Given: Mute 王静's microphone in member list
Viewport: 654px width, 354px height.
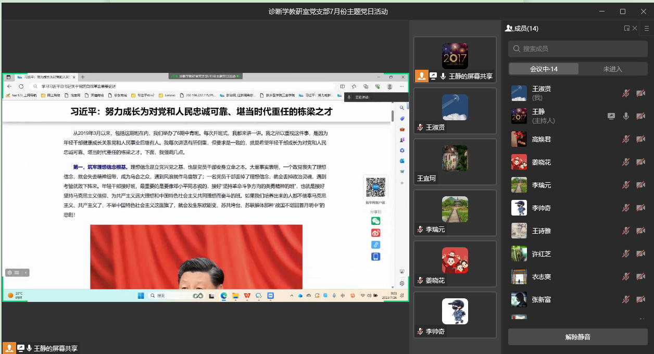Looking at the screenshot, I should pyautogui.click(x=626, y=117).
